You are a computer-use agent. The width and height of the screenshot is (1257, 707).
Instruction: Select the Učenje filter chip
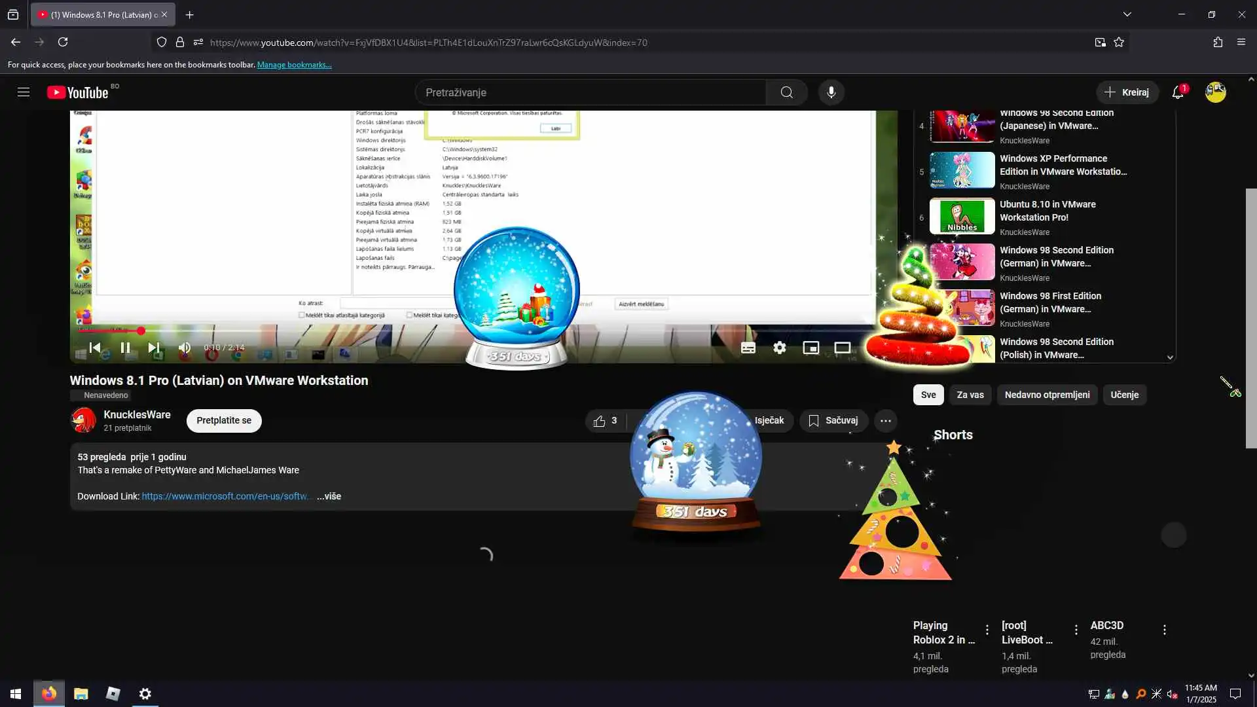tap(1124, 395)
